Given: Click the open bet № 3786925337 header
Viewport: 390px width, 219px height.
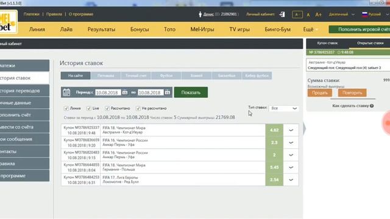Looking at the screenshot, I should click(x=348, y=52).
